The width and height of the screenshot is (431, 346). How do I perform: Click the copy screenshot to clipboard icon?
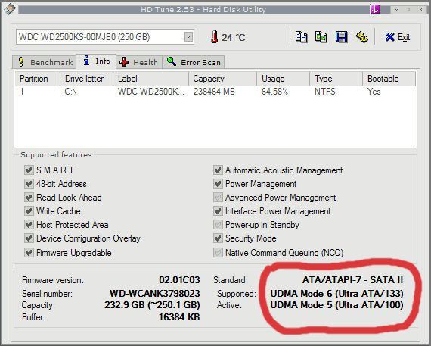321,37
